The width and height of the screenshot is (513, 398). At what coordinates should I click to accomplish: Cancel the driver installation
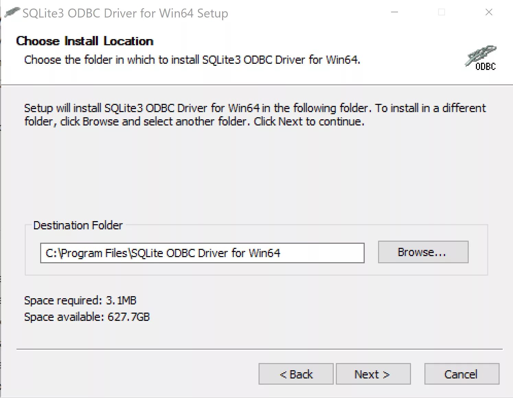click(x=461, y=374)
